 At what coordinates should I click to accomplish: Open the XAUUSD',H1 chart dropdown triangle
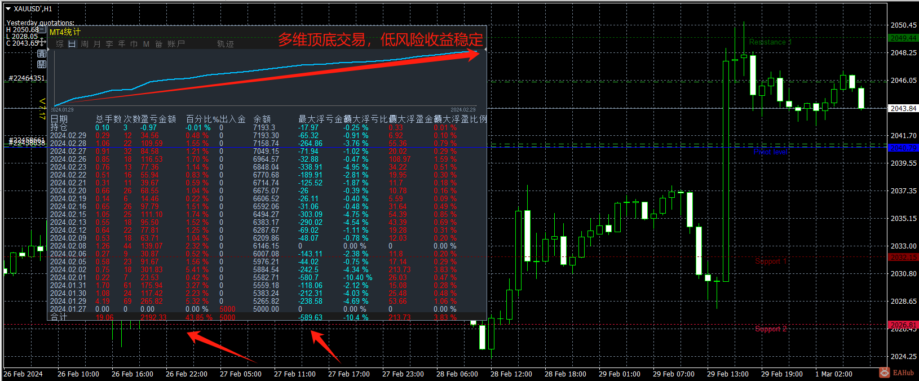8,8
